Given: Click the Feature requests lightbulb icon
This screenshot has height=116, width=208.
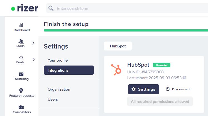Looking at the screenshot, I should pos(21,91).
